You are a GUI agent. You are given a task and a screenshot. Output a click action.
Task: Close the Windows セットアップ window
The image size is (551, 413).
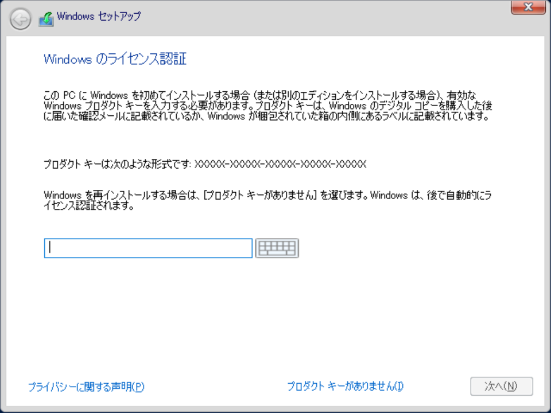click(528, 7)
